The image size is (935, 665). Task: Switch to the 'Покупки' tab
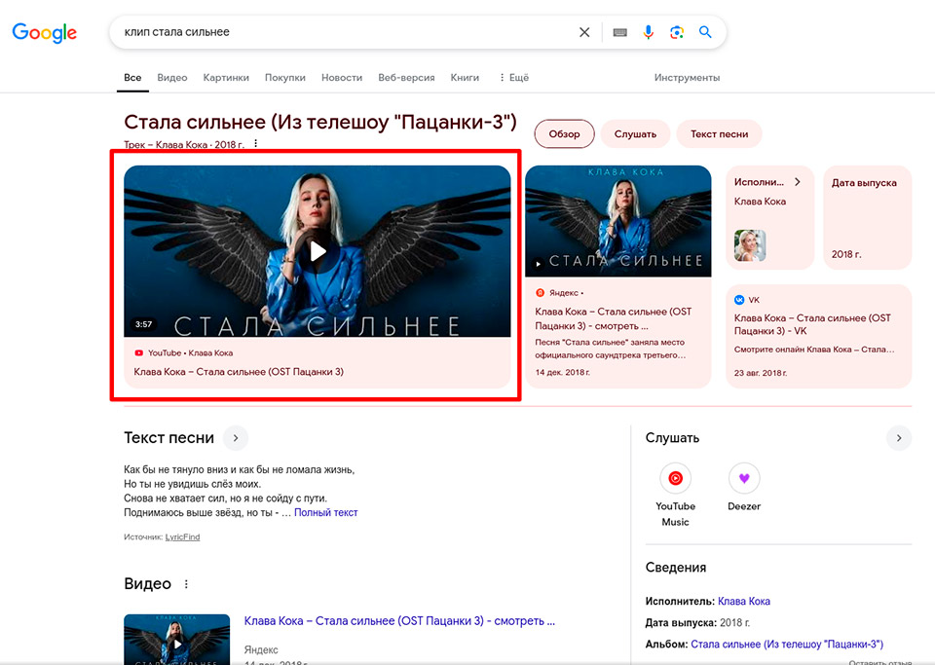point(285,78)
